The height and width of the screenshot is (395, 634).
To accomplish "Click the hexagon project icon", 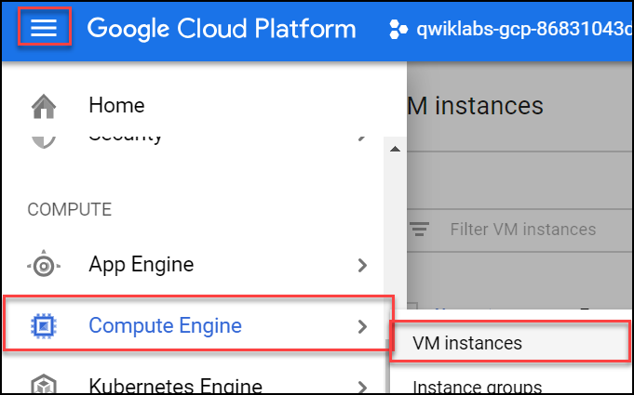I will coord(398,29).
